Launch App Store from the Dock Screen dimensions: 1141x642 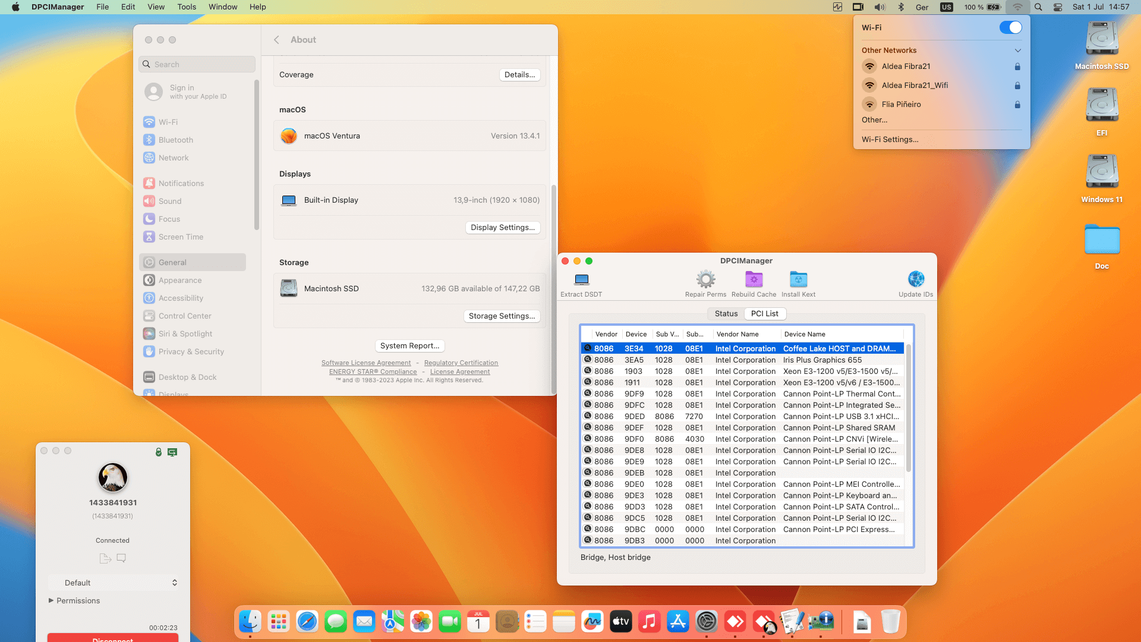(678, 622)
